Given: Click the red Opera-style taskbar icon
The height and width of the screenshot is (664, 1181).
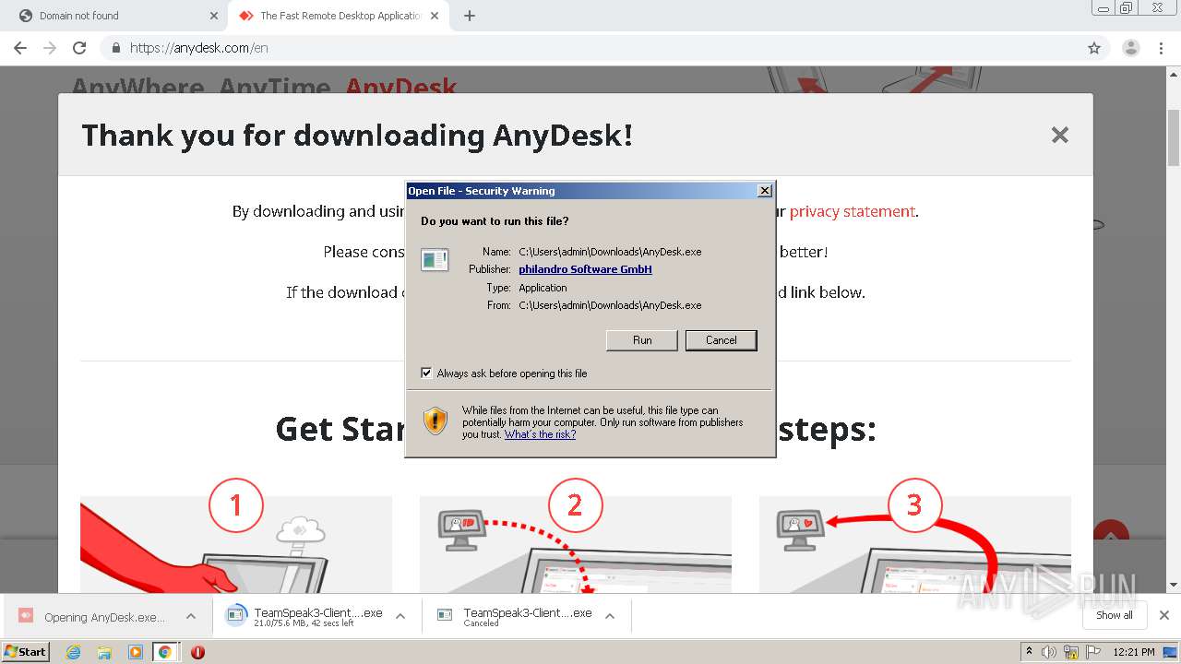Looking at the screenshot, I should (197, 652).
